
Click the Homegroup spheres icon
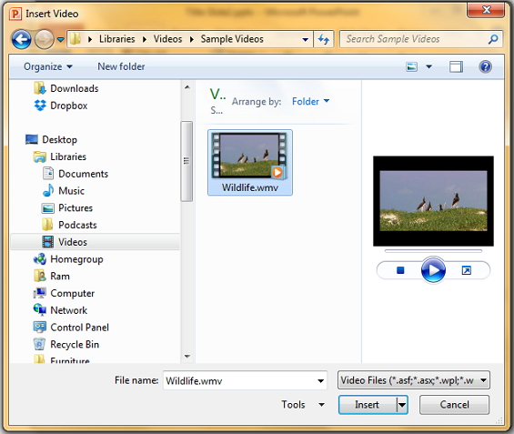point(40,259)
